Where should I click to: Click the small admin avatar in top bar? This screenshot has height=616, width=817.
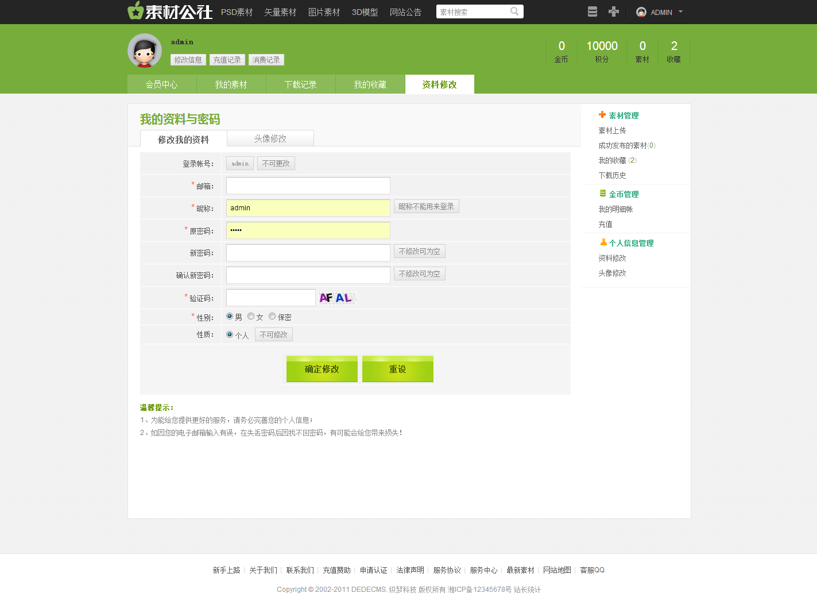click(641, 12)
